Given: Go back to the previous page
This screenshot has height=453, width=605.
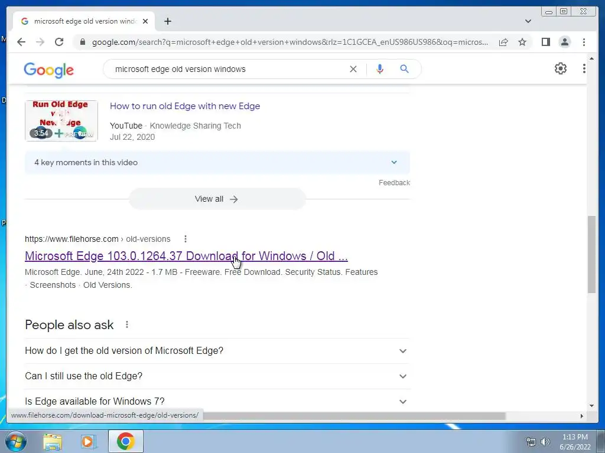Looking at the screenshot, I should [21, 42].
